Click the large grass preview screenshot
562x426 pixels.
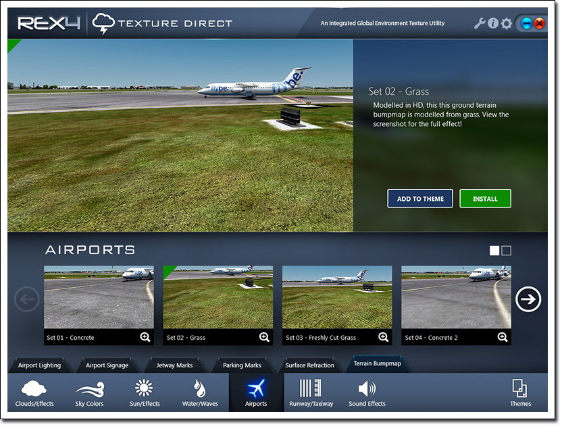click(x=180, y=135)
